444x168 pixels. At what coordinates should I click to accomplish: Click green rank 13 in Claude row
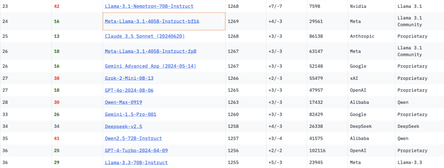point(56,36)
